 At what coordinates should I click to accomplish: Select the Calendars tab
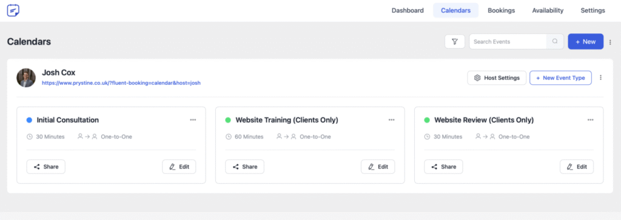pos(455,11)
